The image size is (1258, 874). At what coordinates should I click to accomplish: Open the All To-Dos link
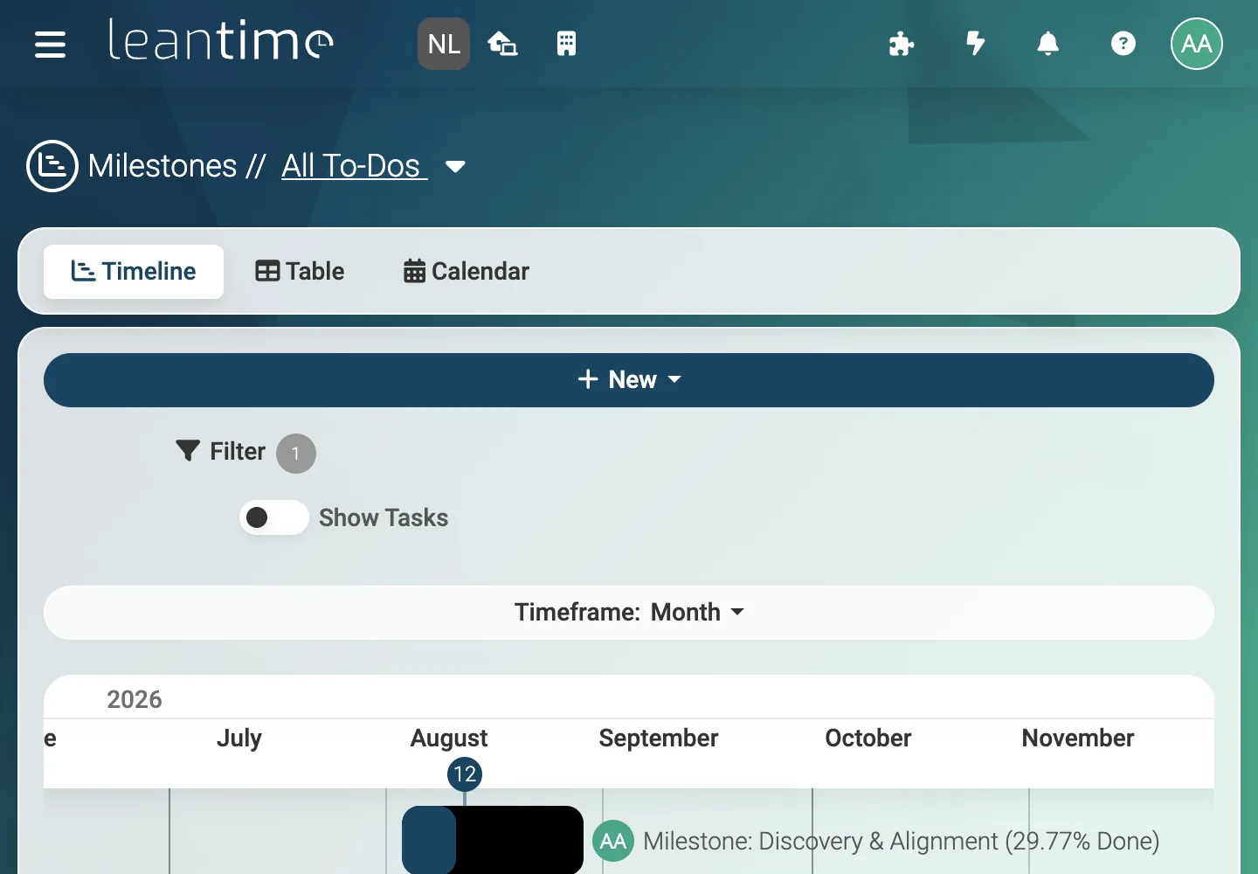pyautogui.click(x=354, y=165)
